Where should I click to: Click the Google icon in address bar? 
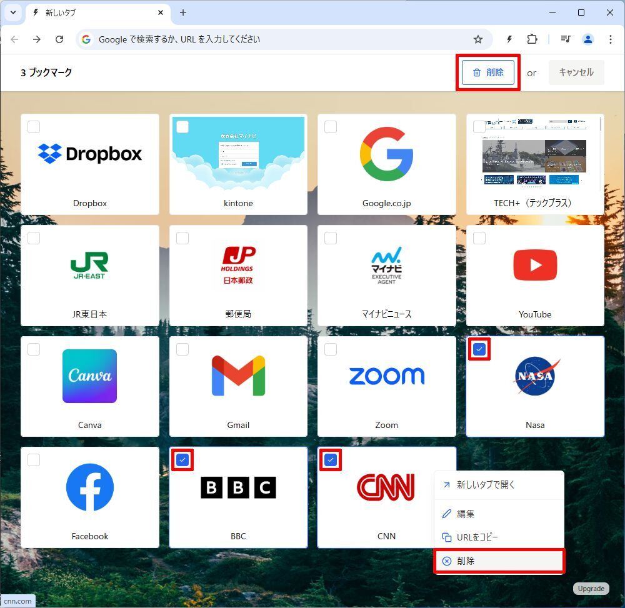pos(86,39)
